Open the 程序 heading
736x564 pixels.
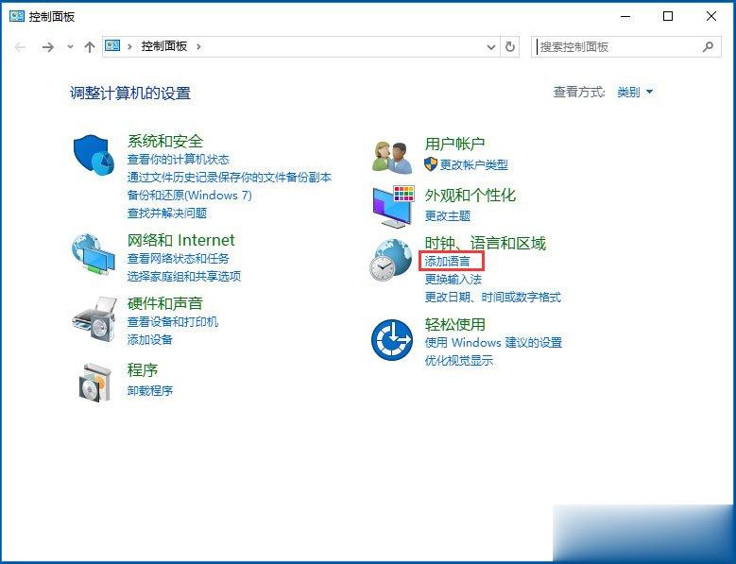pos(143,370)
